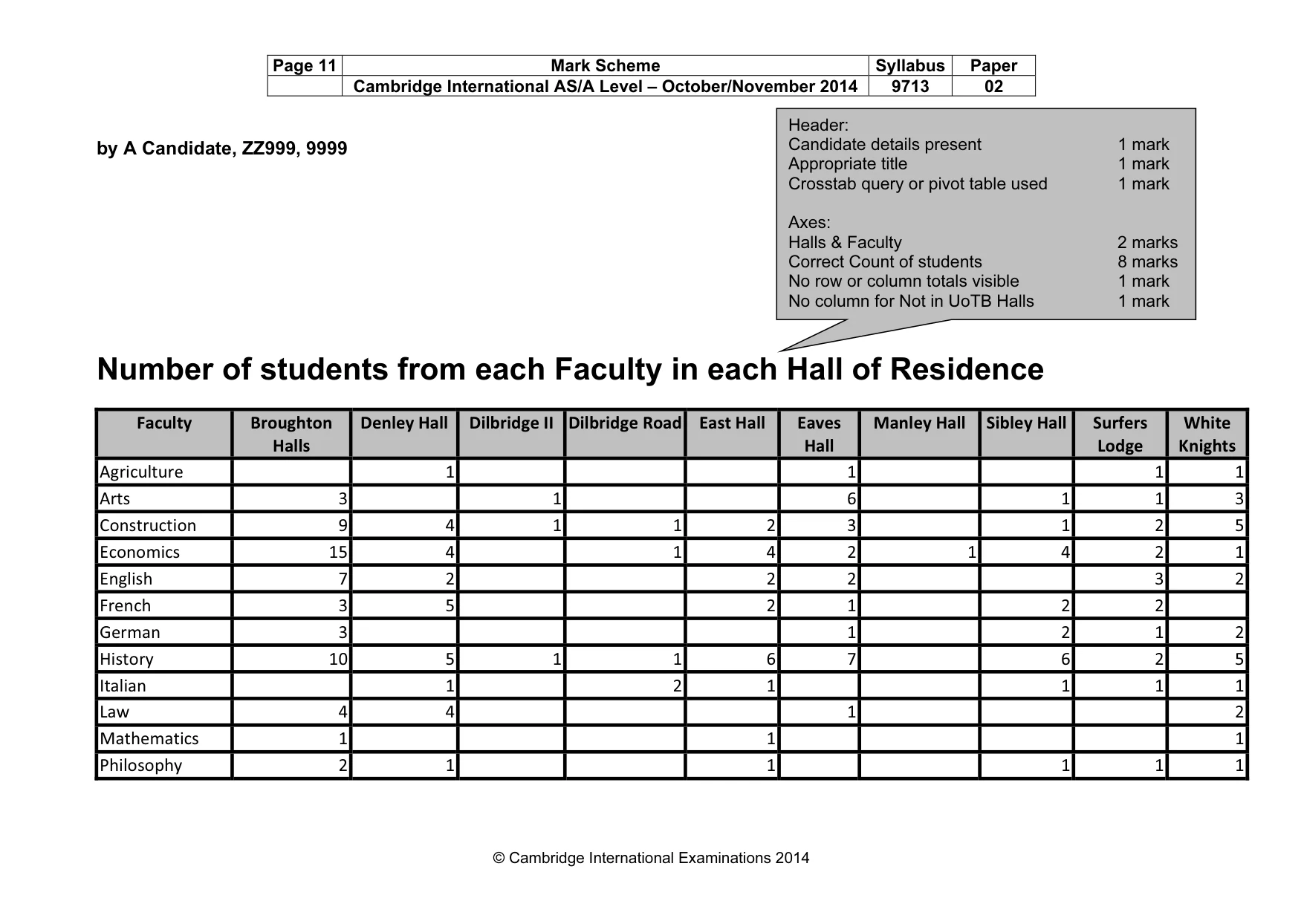Click 'No row or column totals visible'
This screenshot has height=921, width=1304.
click(x=904, y=281)
